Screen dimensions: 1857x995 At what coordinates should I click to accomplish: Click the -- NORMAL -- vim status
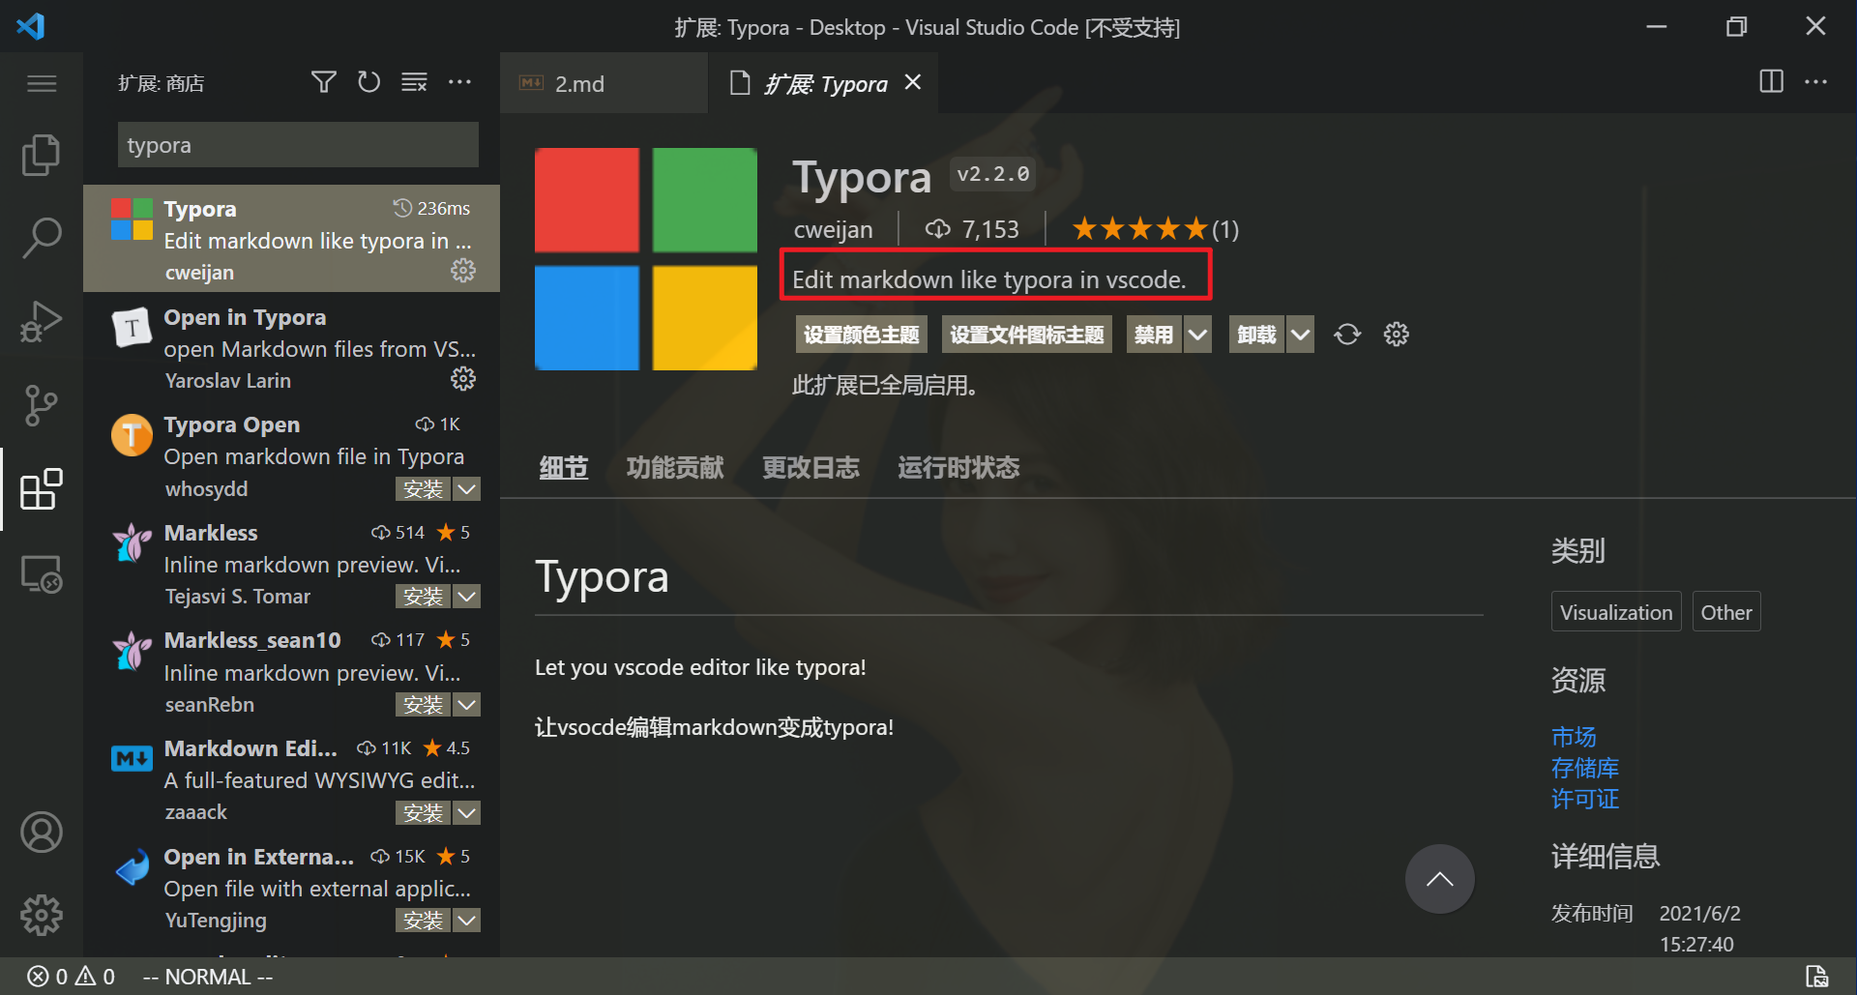tap(208, 978)
